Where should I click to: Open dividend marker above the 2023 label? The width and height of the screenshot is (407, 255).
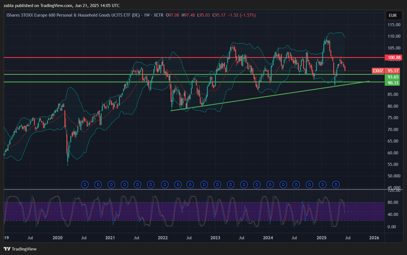coord(217,185)
